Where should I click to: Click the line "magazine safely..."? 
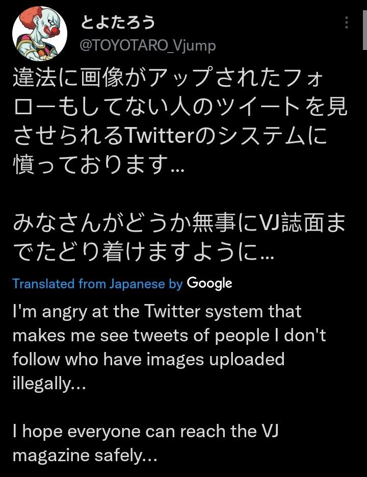85,455
